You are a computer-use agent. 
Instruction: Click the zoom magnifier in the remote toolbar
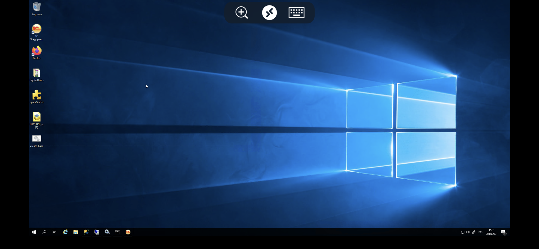click(x=242, y=13)
